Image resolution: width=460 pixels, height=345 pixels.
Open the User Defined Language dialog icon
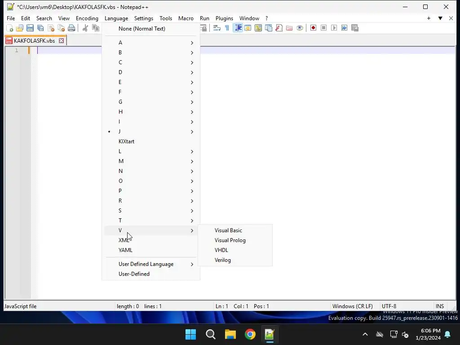pos(248,28)
